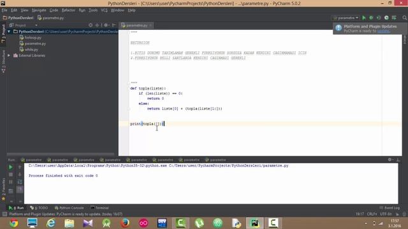408x229 pixels.
Task: Pause output in the Run panel
Action: tap(11, 182)
